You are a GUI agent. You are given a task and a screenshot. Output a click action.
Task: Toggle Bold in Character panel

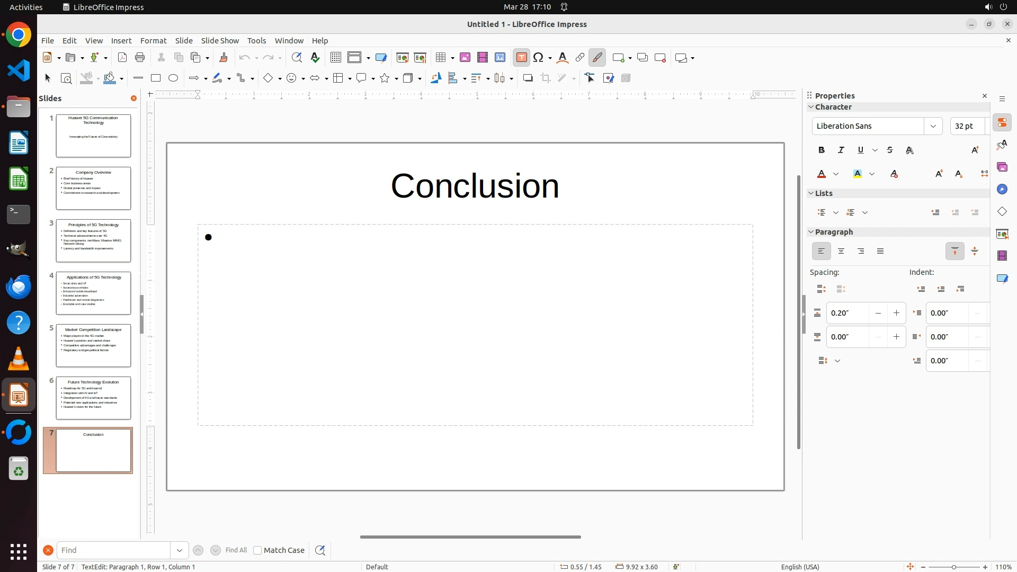[x=822, y=150]
